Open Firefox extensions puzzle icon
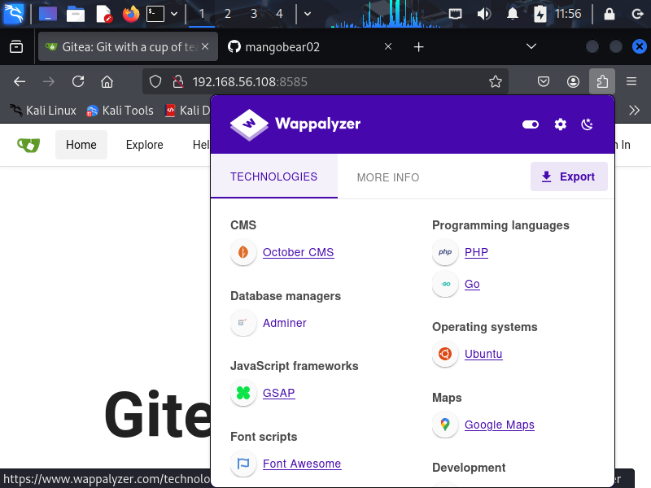Screen dimensions: 651x488 pos(602,81)
